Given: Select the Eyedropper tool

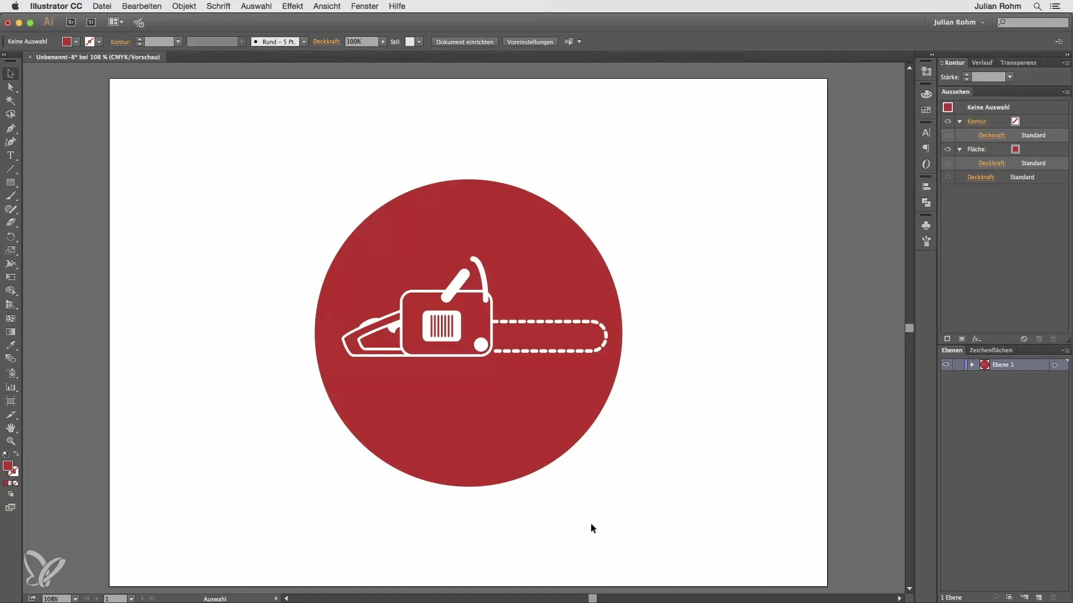Looking at the screenshot, I should [10, 346].
